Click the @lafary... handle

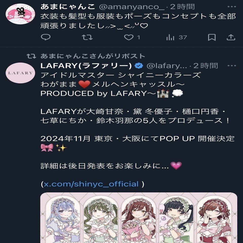[x=167, y=66]
